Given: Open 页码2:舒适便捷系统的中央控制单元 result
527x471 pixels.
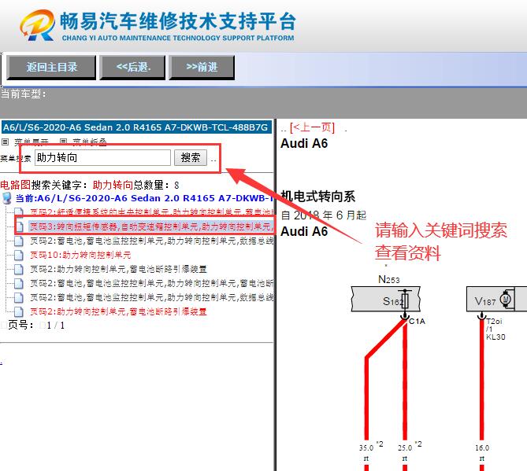Looking at the screenshot, I should (151, 212).
